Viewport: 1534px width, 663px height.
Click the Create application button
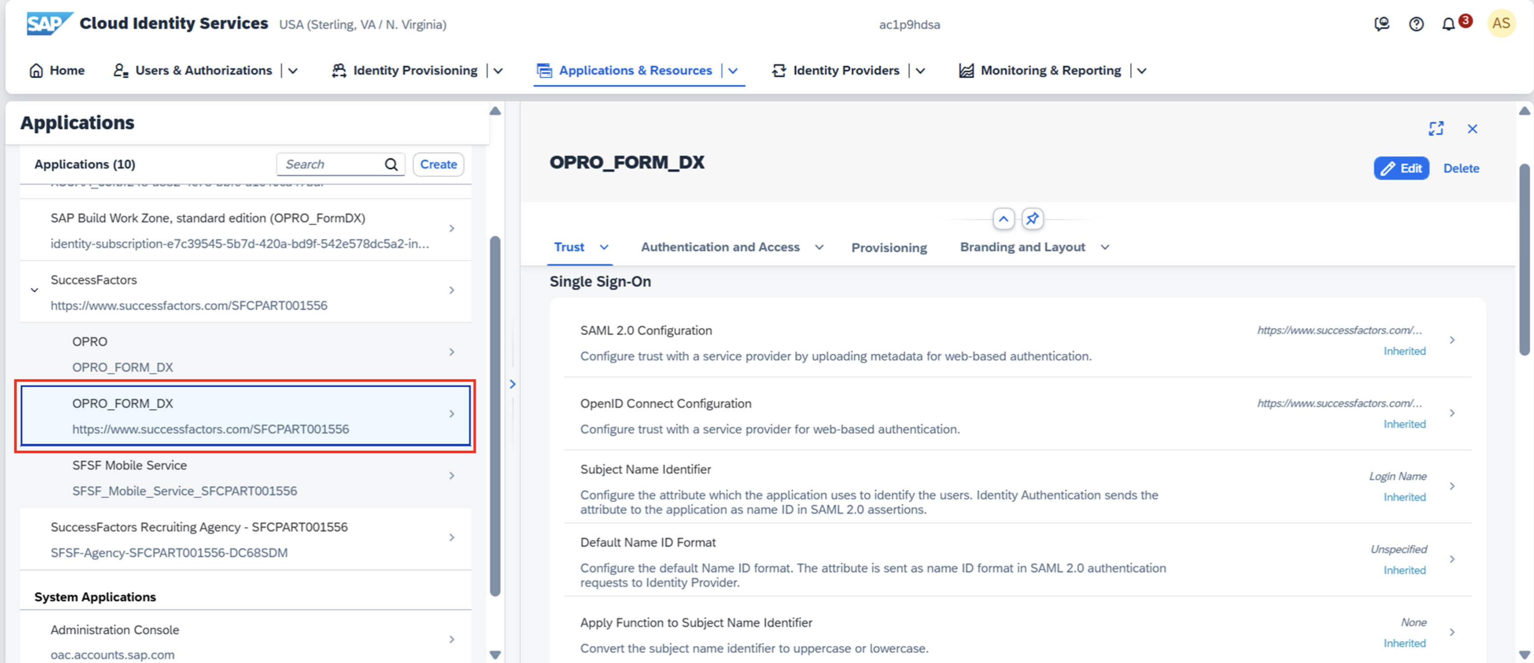tap(438, 165)
